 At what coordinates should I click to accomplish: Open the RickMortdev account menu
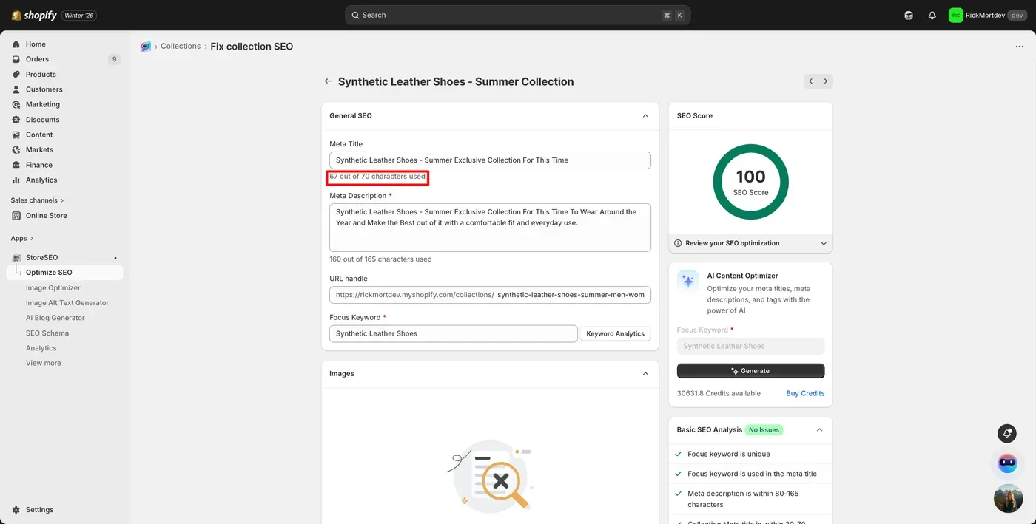(987, 15)
